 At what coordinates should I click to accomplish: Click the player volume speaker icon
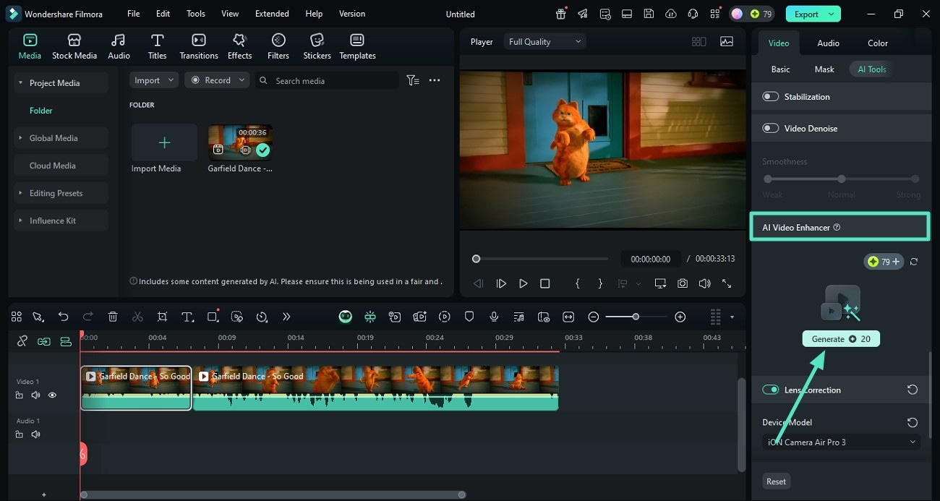(704, 283)
